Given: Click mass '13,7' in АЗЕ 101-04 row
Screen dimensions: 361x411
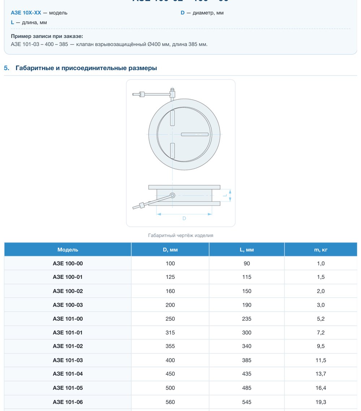Looking at the screenshot, I should (x=321, y=374).
